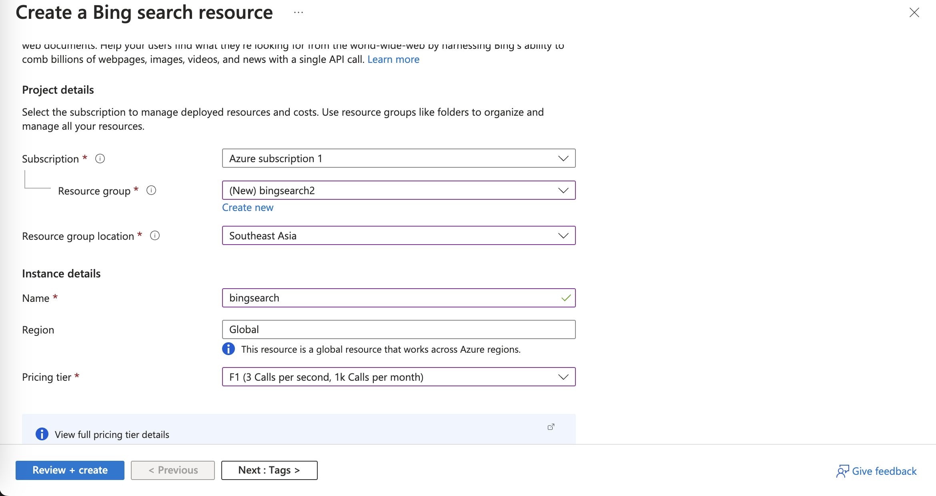Click the Pricing tier label
Screen dimensions: 936x496
point(46,377)
